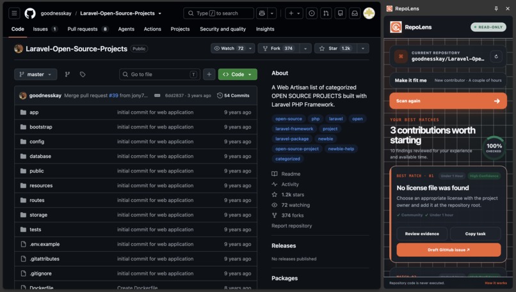Click the 100% checked progress ring
This screenshot has height=292, width=516.
point(494,148)
